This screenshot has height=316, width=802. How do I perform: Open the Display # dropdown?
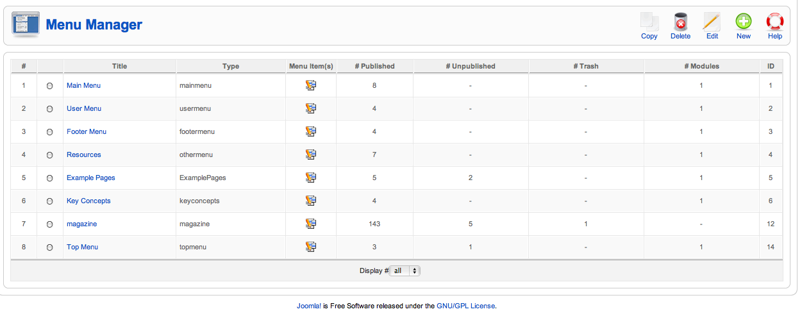[405, 270]
